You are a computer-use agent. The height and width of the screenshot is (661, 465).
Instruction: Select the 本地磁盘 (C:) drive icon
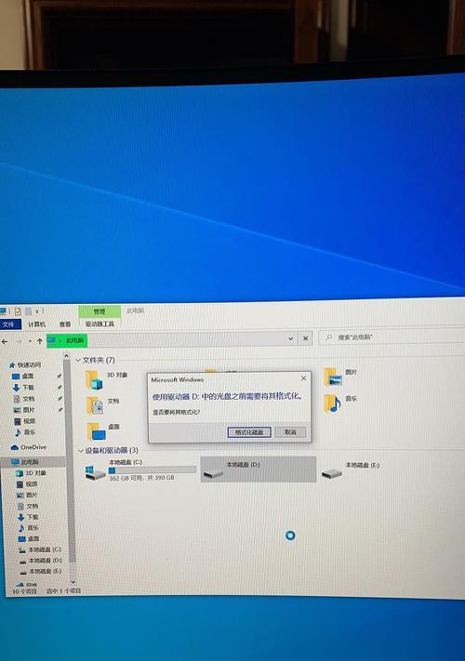(95, 472)
